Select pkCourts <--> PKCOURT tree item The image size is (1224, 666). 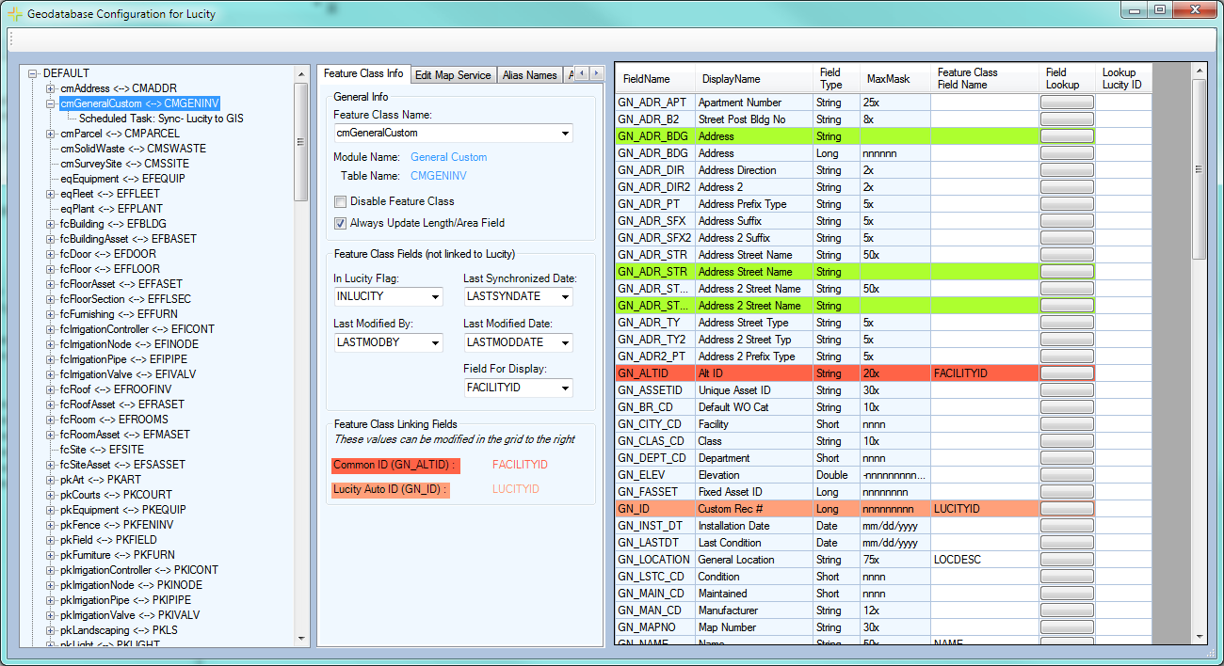pyautogui.click(x=117, y=495)
